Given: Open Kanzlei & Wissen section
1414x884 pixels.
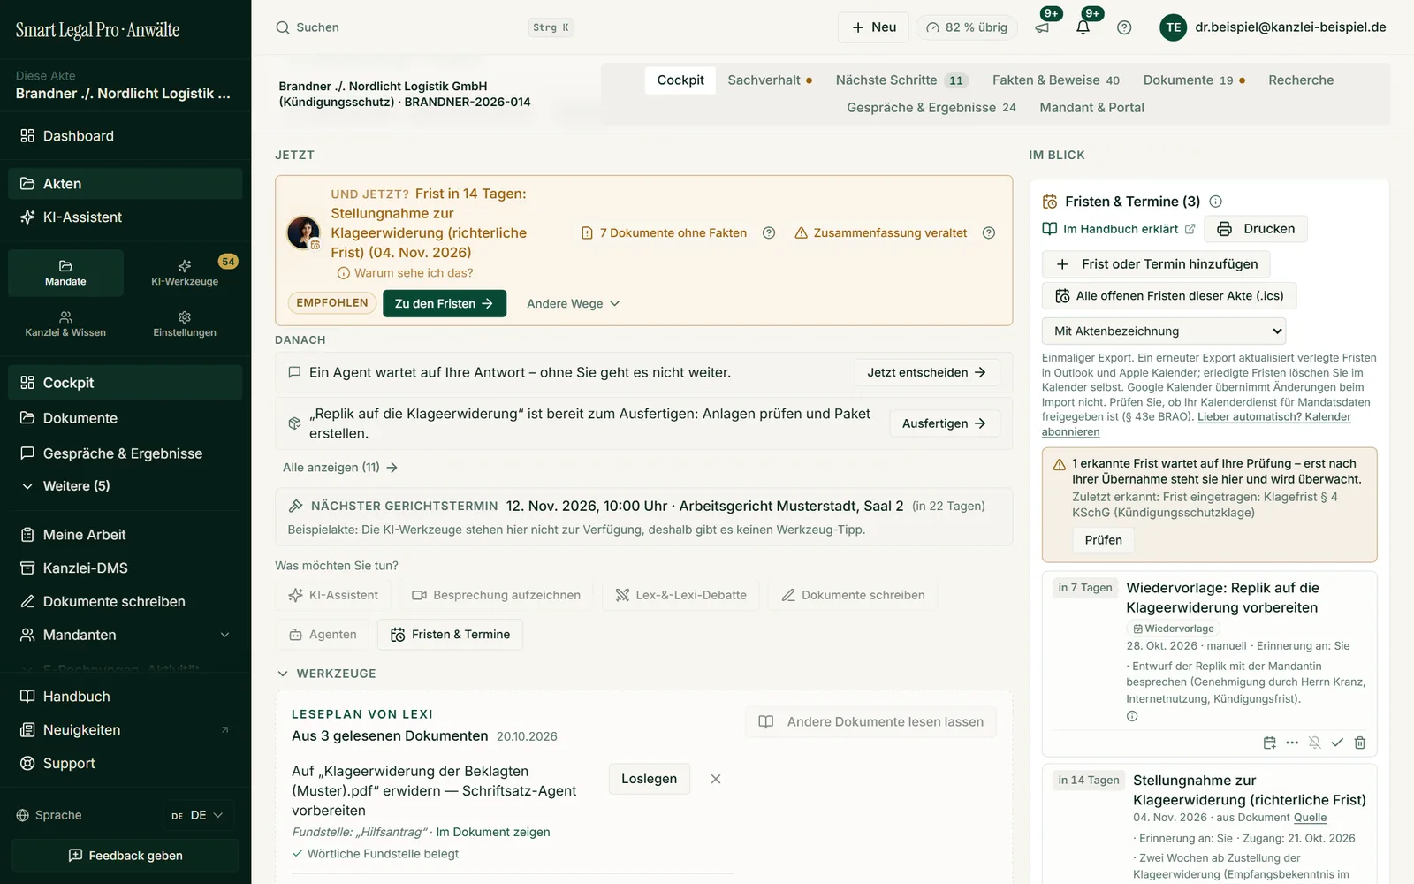Looking at the screenshot, I should pyautogui.click(x=65, y=324).
